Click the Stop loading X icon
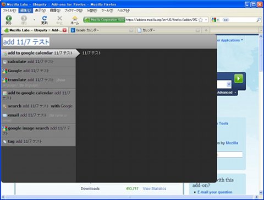Image resolution: width=264 pixels, height=200 pixels. coord(59,18)
